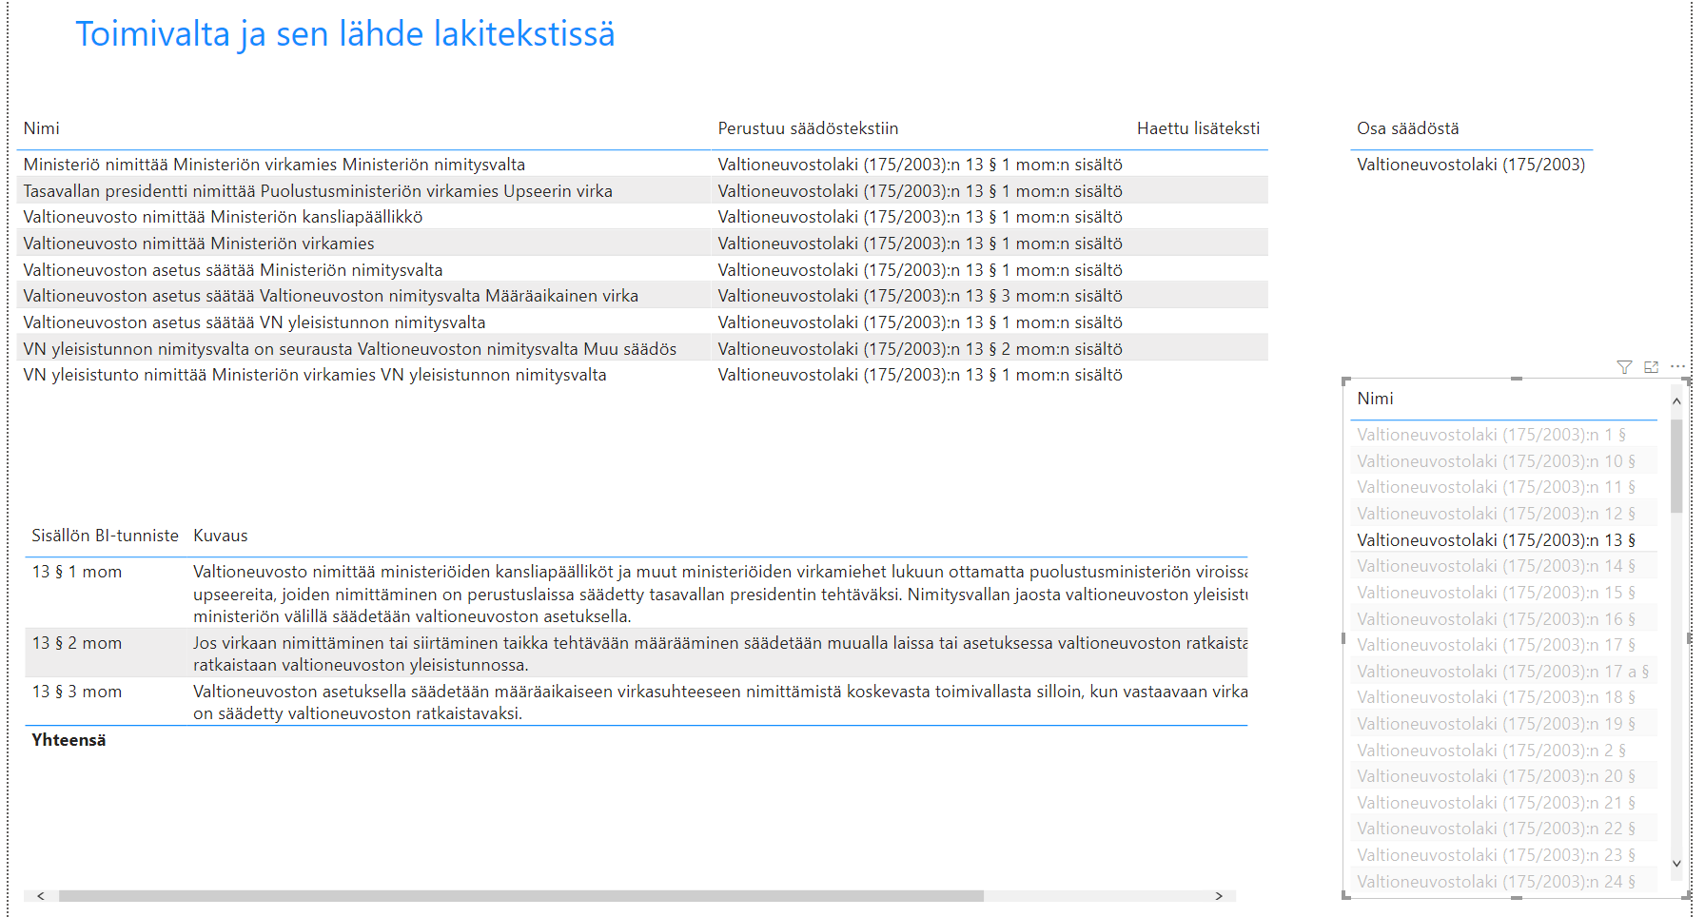Select row Valtioneuvosto nimittää Ministeriön virkamies
This screenshot has width=1705, height=917.
coord(642,244)
